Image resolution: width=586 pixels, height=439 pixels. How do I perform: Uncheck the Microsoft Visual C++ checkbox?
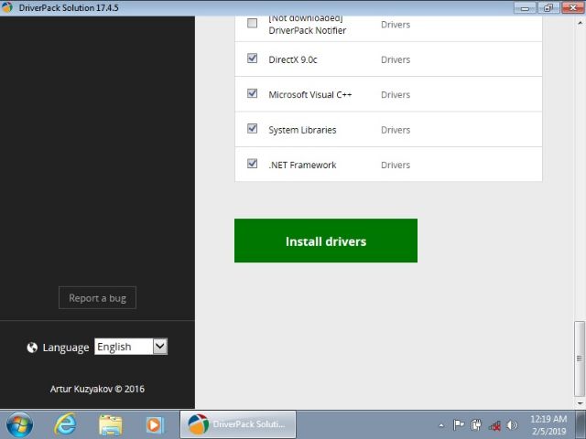pyautogui.click(x=253, y=93)
